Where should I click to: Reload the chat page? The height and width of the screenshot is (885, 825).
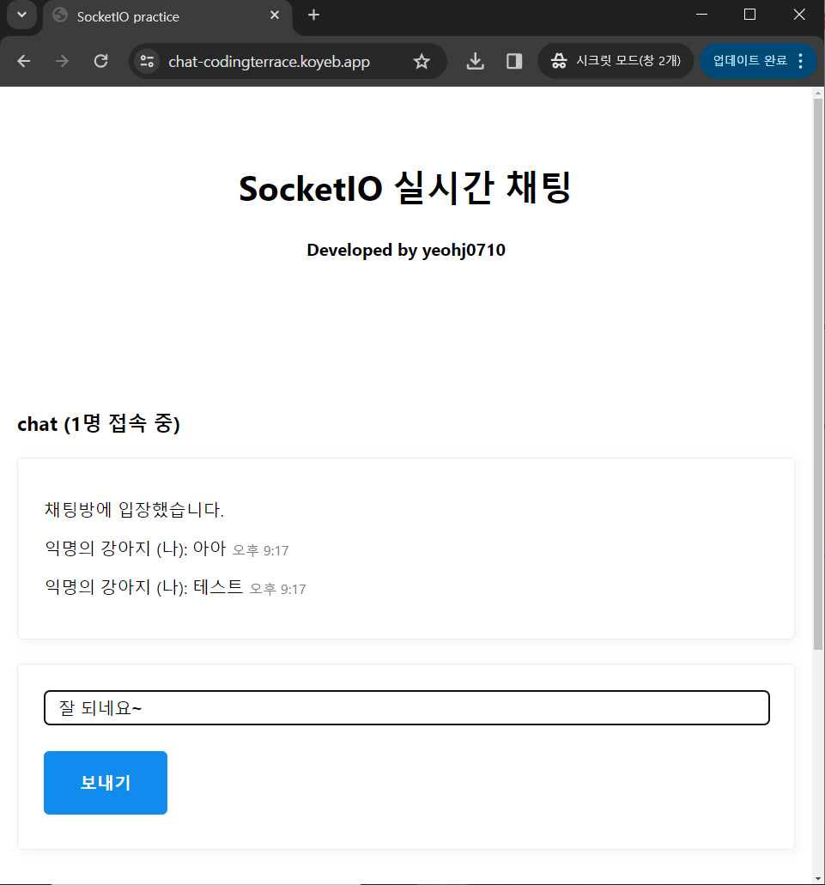point(101,61)
